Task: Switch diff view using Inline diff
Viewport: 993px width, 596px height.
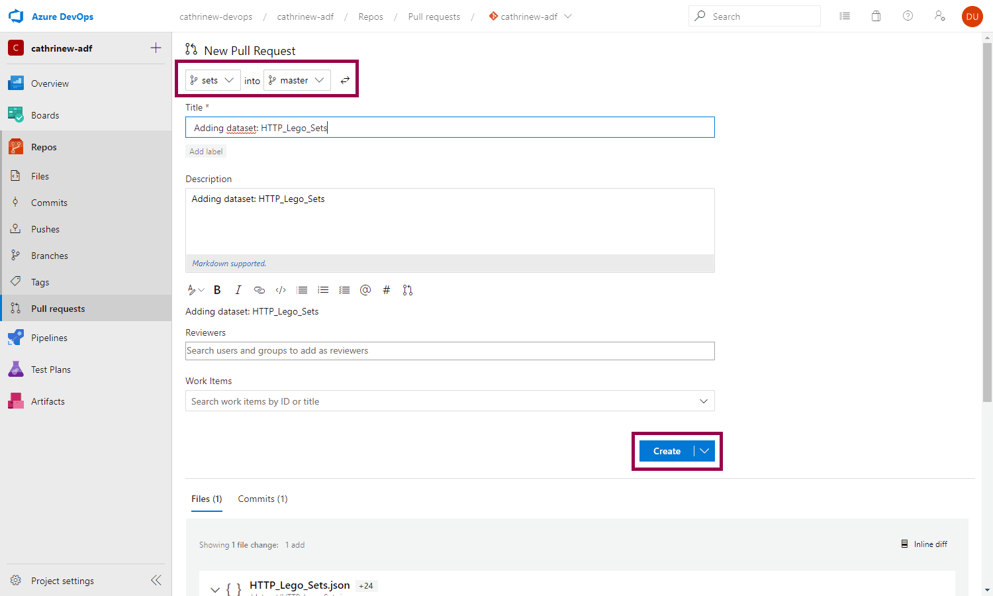Action: click(x=924, y=544)
